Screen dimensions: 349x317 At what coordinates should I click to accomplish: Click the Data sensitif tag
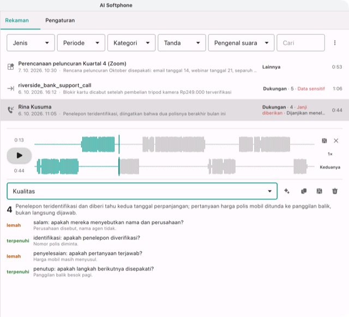tap(311, 89)
